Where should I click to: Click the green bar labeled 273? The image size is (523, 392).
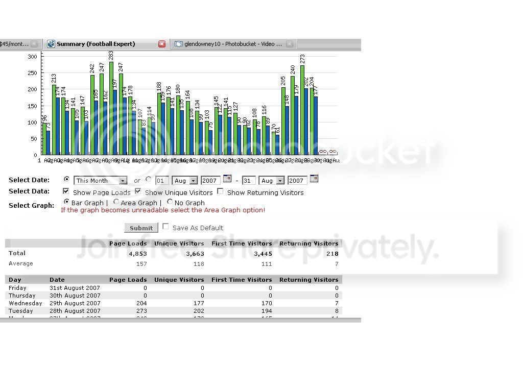(x=302, y=110)
